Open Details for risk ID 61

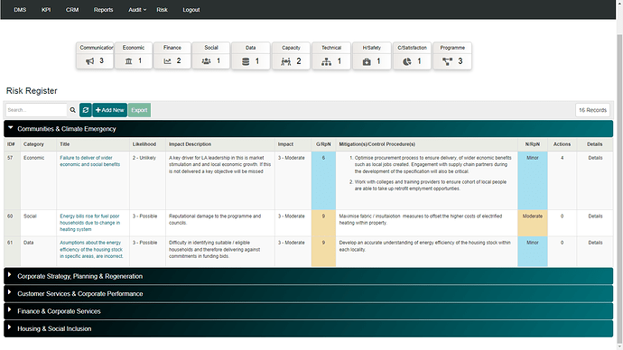pyautogui.click(x=595, y=243)
